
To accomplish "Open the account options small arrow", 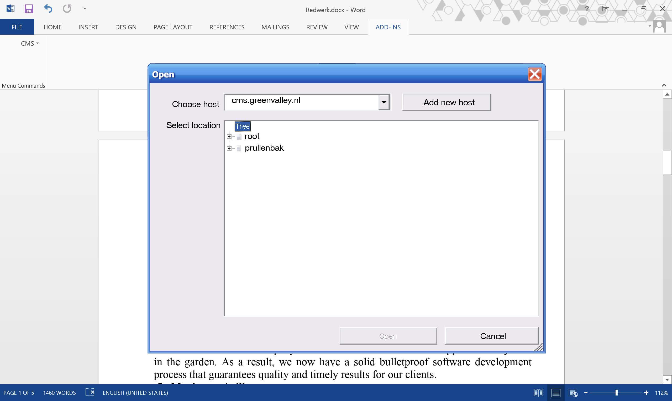I will [x=650, y=26].
